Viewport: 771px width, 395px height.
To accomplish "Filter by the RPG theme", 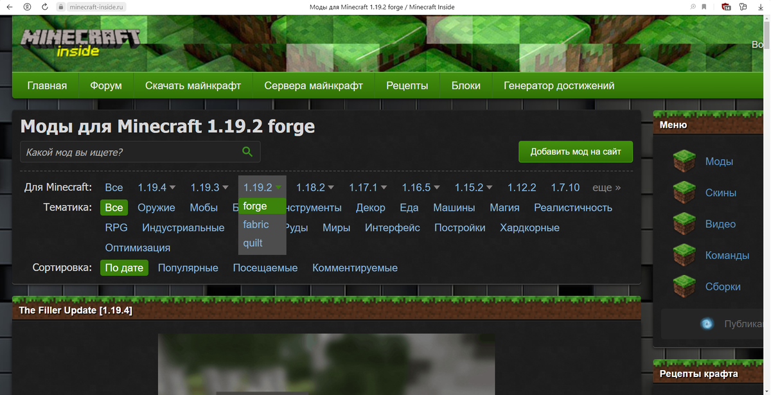I will [116, 227].
